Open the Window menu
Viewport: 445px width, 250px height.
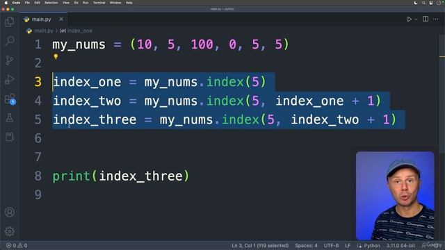[115, 3]
